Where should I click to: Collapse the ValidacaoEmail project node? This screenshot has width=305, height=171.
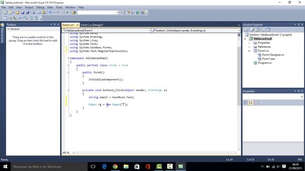pos(245,39)
